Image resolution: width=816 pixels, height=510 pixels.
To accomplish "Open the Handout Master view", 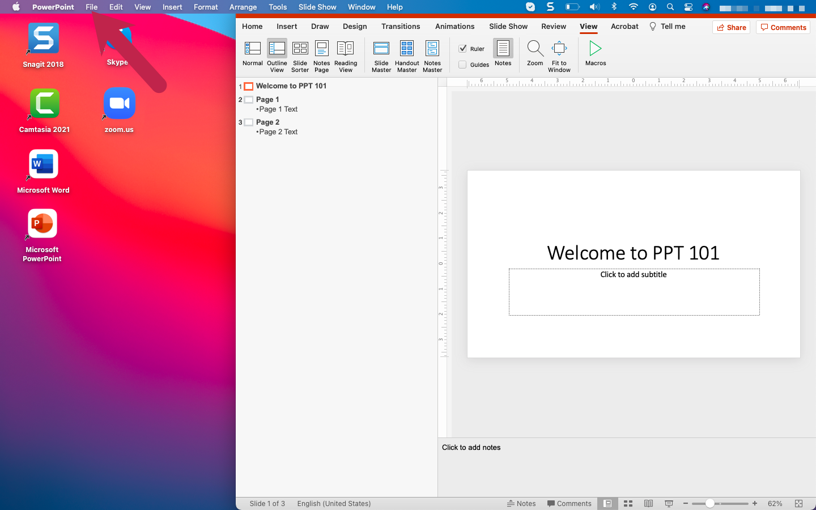I will click(x=406, y=54).
